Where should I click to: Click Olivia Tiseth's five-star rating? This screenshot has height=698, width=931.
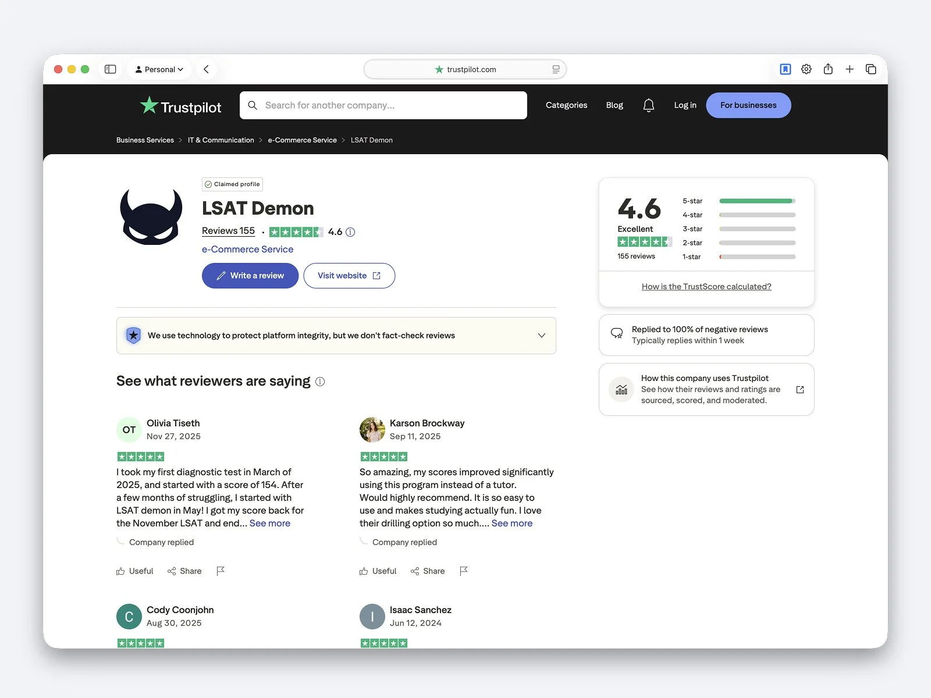pyautogui.click(x=141, y=457)
